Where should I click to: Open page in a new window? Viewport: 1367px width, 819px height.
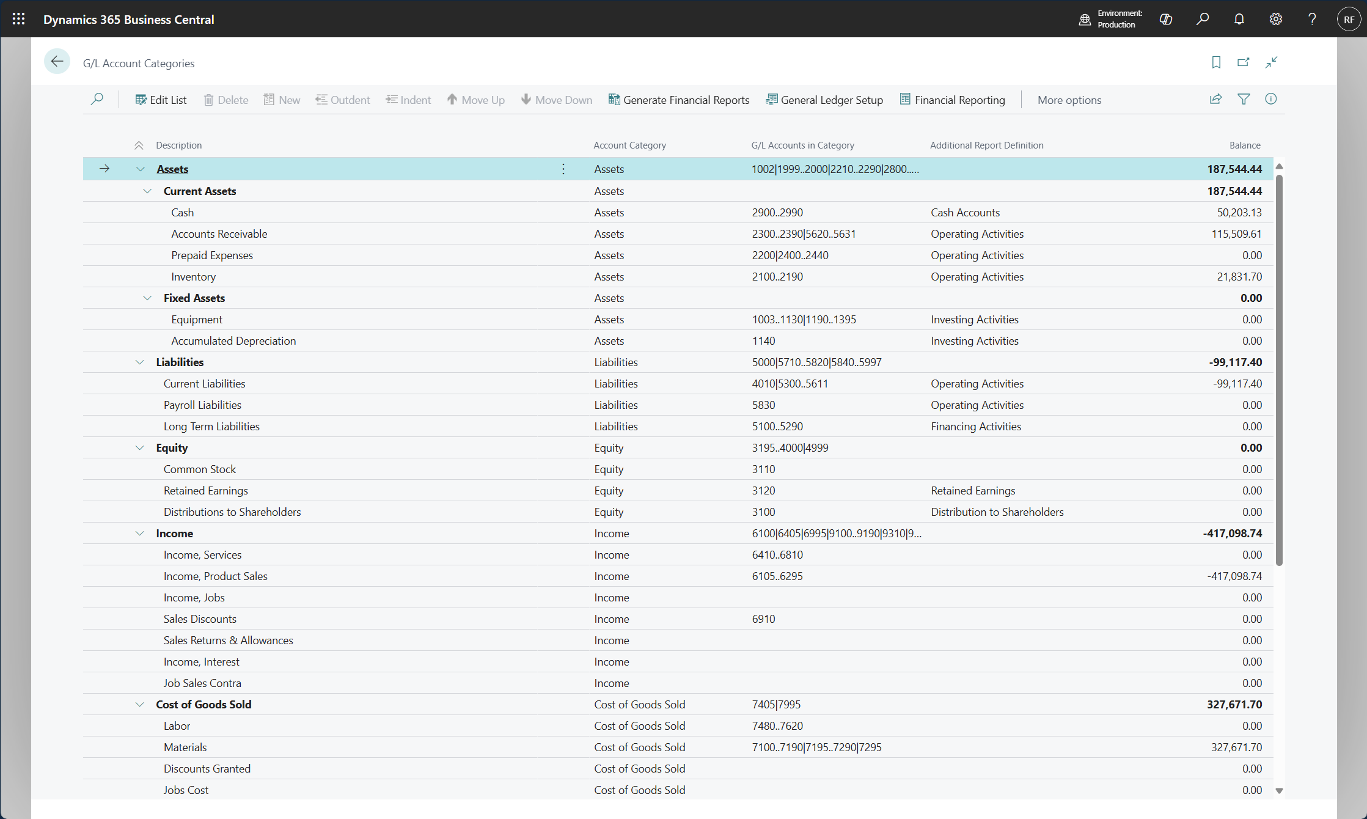(x=1244, y=62)
